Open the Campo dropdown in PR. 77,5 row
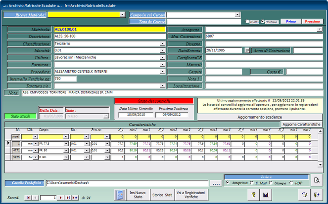Image resolution: width=328 pixels, height=204 pixels. 66,144
